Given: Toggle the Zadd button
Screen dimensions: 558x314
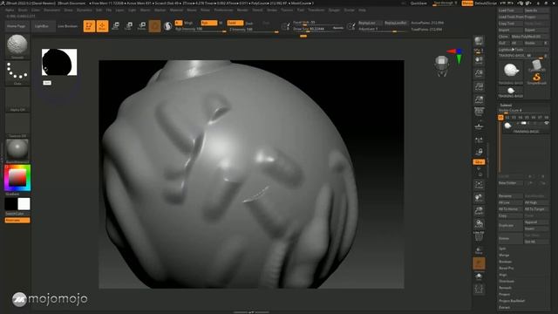Looking at the screenshot, I should click(x=235, y=23).
